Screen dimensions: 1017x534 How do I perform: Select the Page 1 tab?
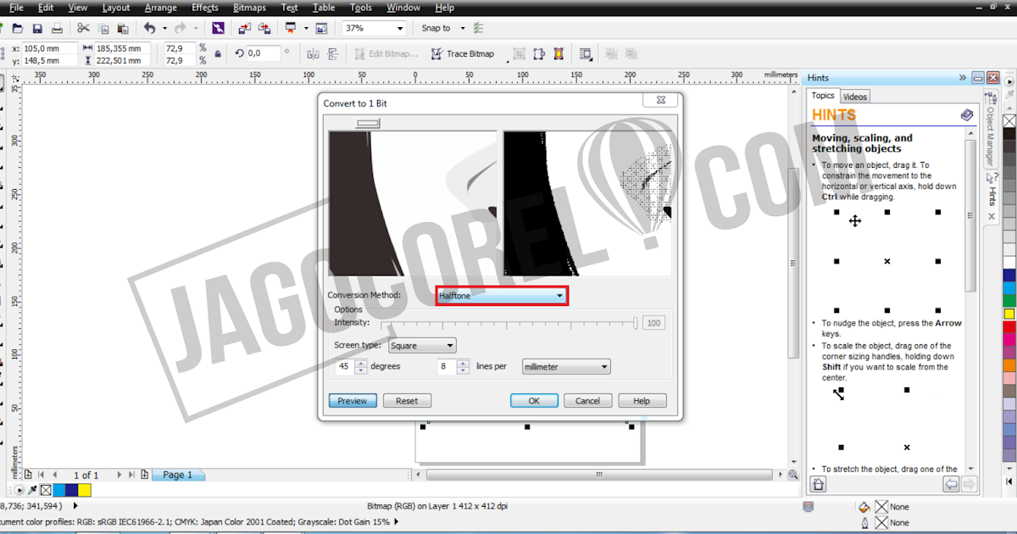[178, 475]
